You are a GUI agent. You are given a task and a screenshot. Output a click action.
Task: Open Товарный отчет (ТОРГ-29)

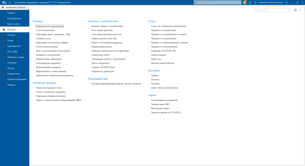(x=163, y=51)
